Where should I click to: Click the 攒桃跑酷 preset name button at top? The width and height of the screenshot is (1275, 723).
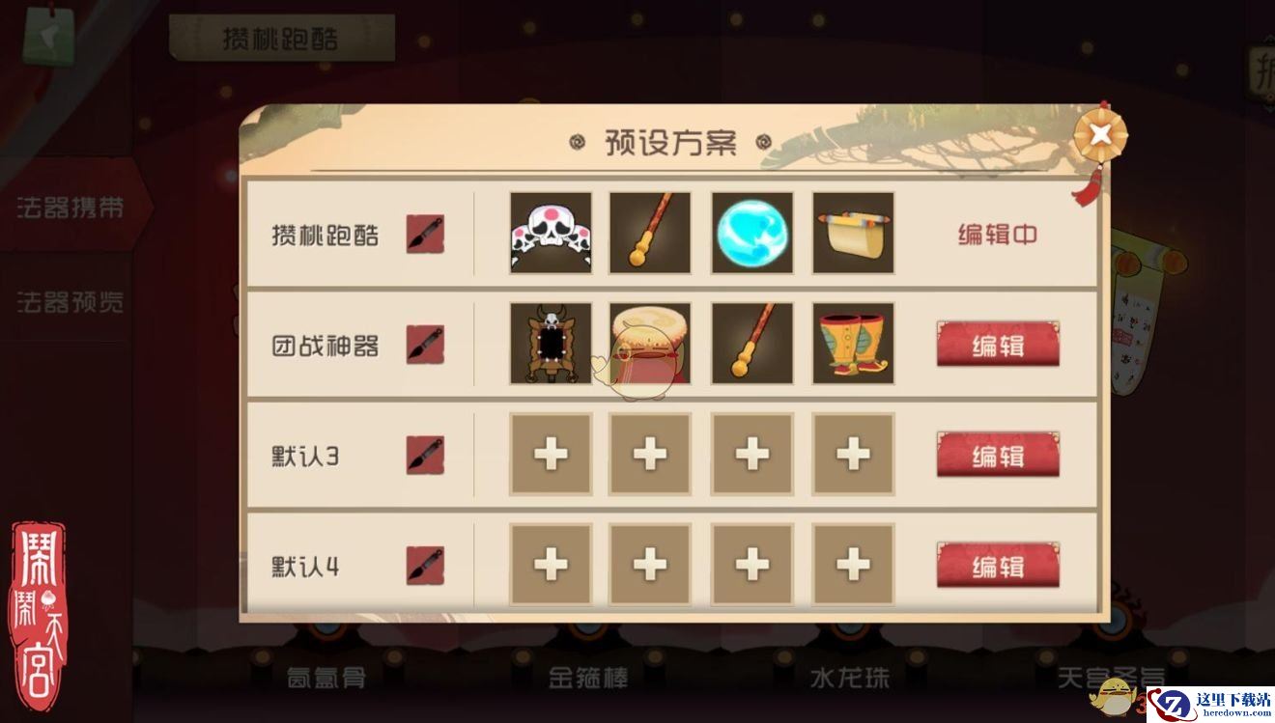pyautogui.click(x=281, y=39)
